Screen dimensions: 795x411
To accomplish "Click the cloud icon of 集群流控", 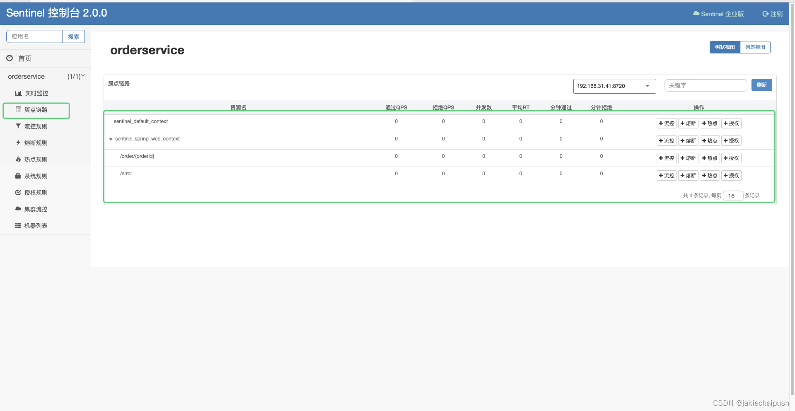I will [18, 209].
